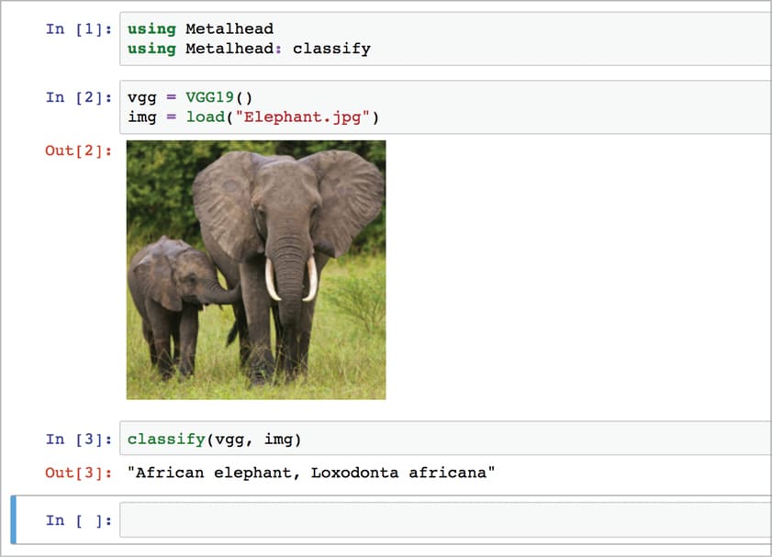Viewport: 772px width, 557px height.
Task: Click the empty code cell input area
Action: [x=444, y=520]
